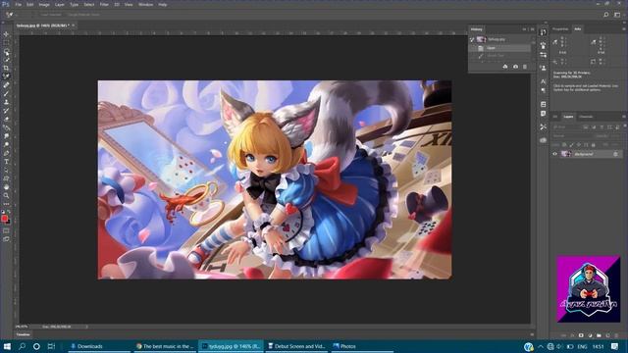628x353 pixels.
Task: Switch to Chrome 'The best music' taskbar button
Action: [165, 346]
